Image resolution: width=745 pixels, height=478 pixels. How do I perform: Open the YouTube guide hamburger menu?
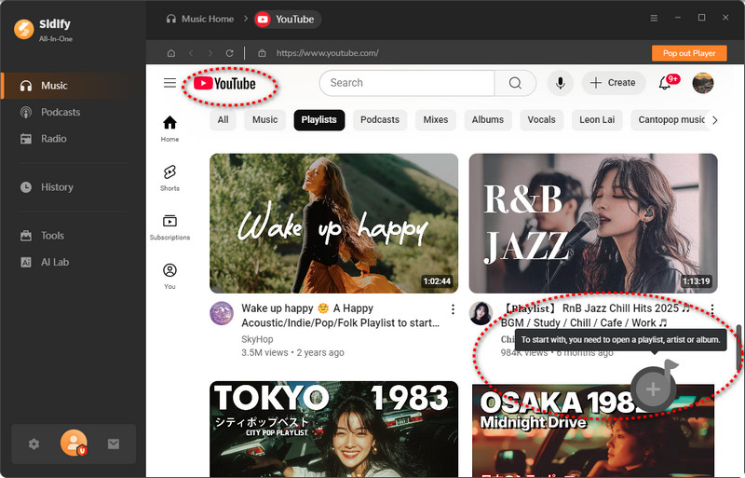pyautogui.click(x=169, y=83)
